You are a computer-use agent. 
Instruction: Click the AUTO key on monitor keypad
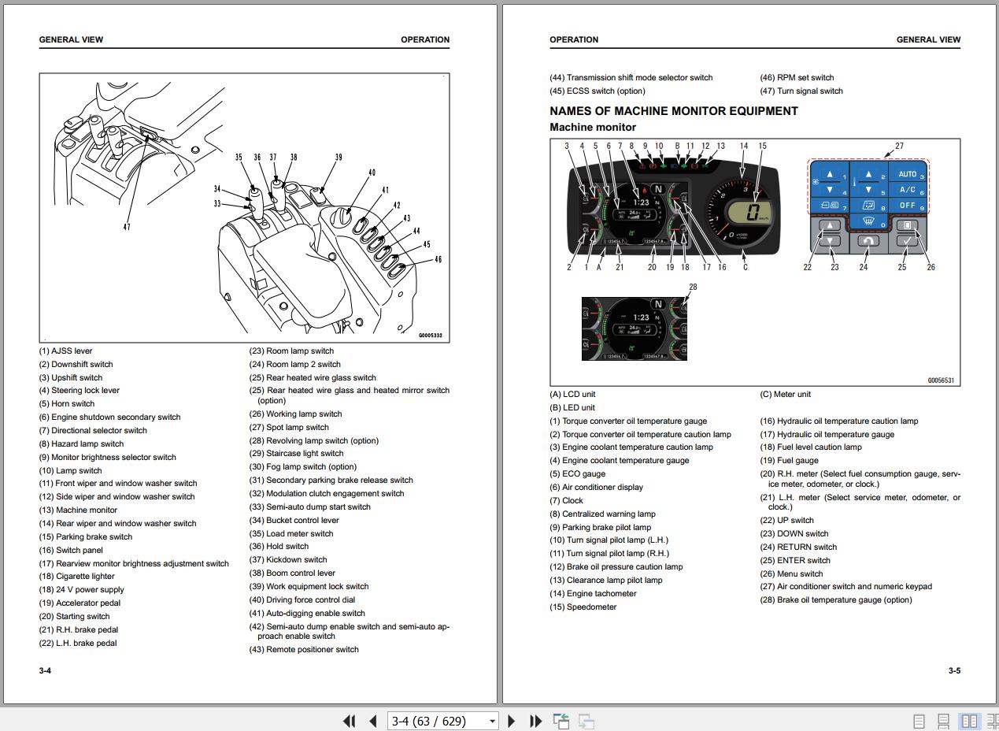click(907, 174)
